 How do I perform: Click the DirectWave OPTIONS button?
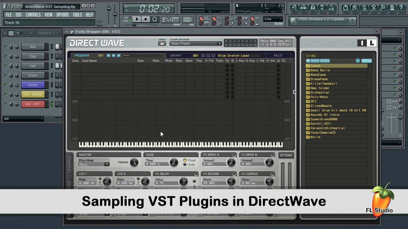coord(286,156)
